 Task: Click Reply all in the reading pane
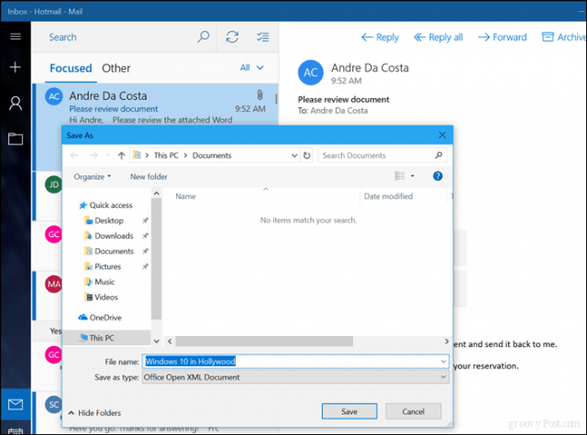(438, 37)
